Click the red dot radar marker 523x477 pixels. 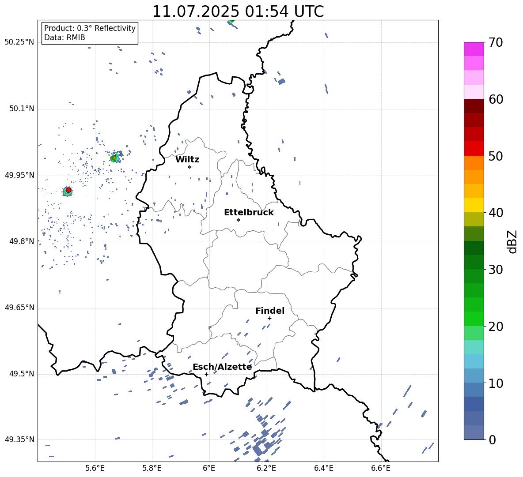(68, 190)
